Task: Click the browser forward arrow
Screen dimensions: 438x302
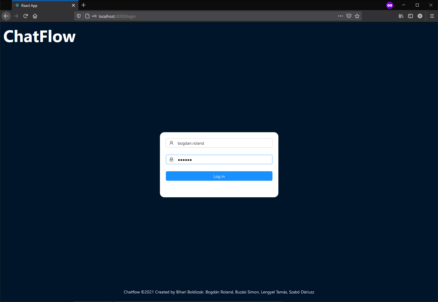Action: pyautogui.click(x=16, y=16)
